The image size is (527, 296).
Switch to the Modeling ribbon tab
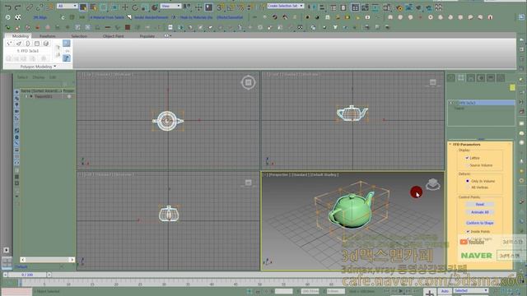(x=20, y=36)
